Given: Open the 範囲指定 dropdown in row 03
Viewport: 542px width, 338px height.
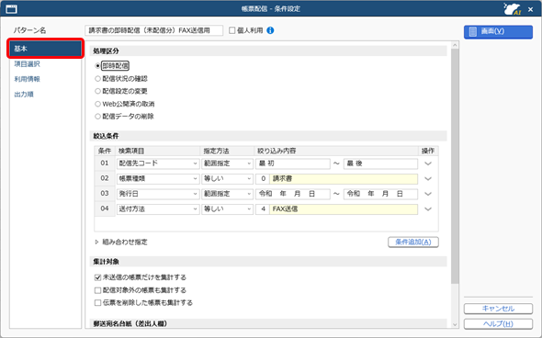Looking at the screenshot, I should pos(228,194).
